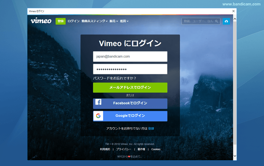264x166 pixels.
Task: Click the Facebook logo icon
Action: pyautogui.click(x=98, y=102)
